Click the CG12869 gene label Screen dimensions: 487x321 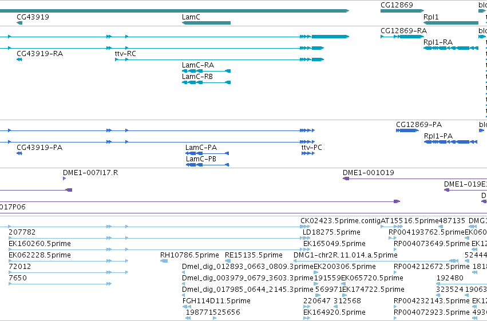point(397,5)
